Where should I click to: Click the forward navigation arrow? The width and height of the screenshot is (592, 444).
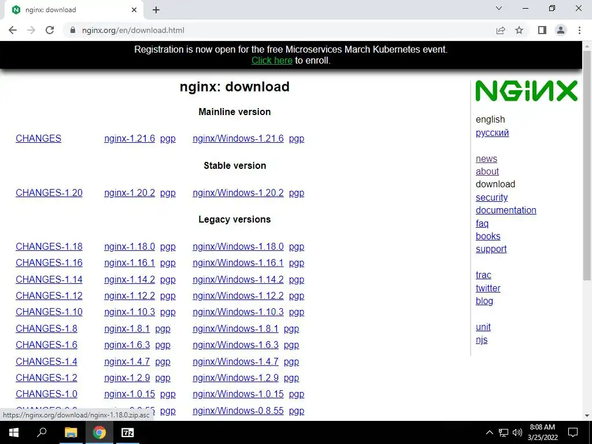(x=31, y=30)
